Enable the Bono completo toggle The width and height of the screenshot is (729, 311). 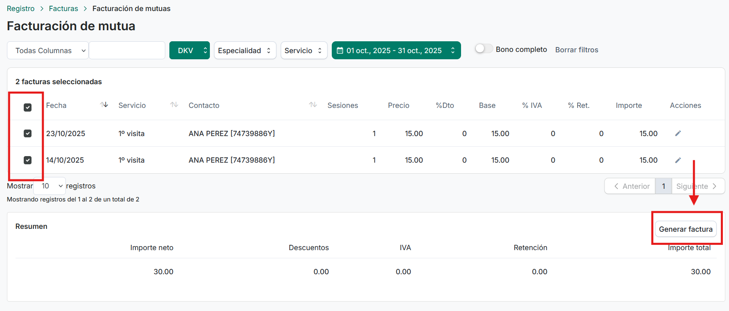pos(484,49)
